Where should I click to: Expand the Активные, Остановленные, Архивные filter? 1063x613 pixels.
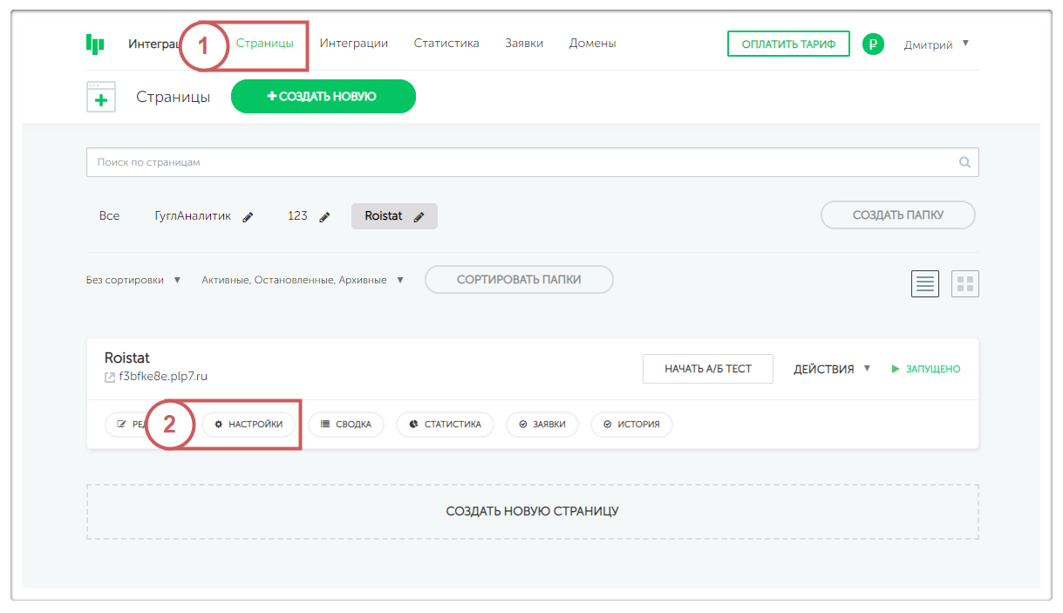(x=303, y=280)
